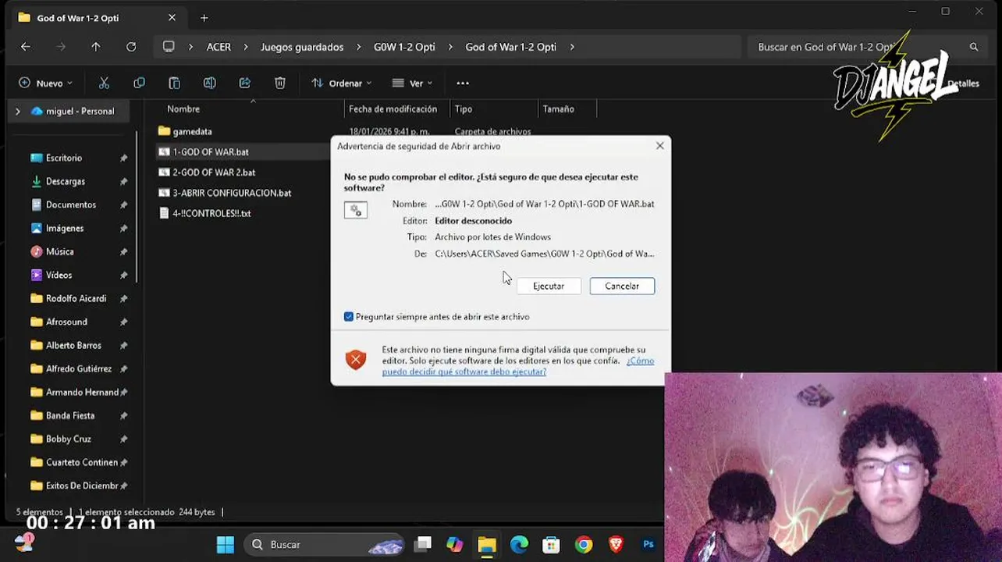The image size is (1002, 562).
Task: Open Descargas in the sidebar
Action: [66, 181]
